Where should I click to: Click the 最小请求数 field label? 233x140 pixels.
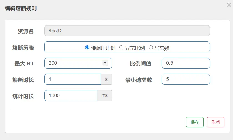click(138, 80)
